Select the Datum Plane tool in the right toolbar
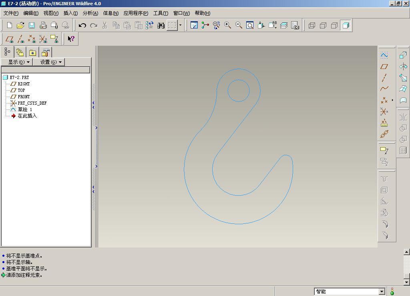 (384, 67)
